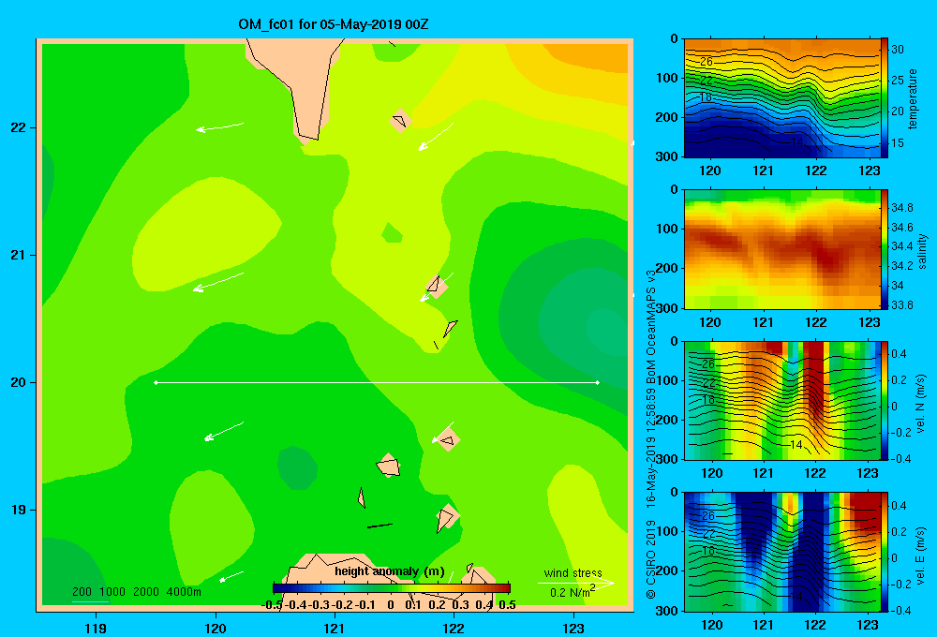Image resolution: width=937 pixels, height=637 pixels.
Task: Click longitude label 121 on map axis
Action: point(335,628)
